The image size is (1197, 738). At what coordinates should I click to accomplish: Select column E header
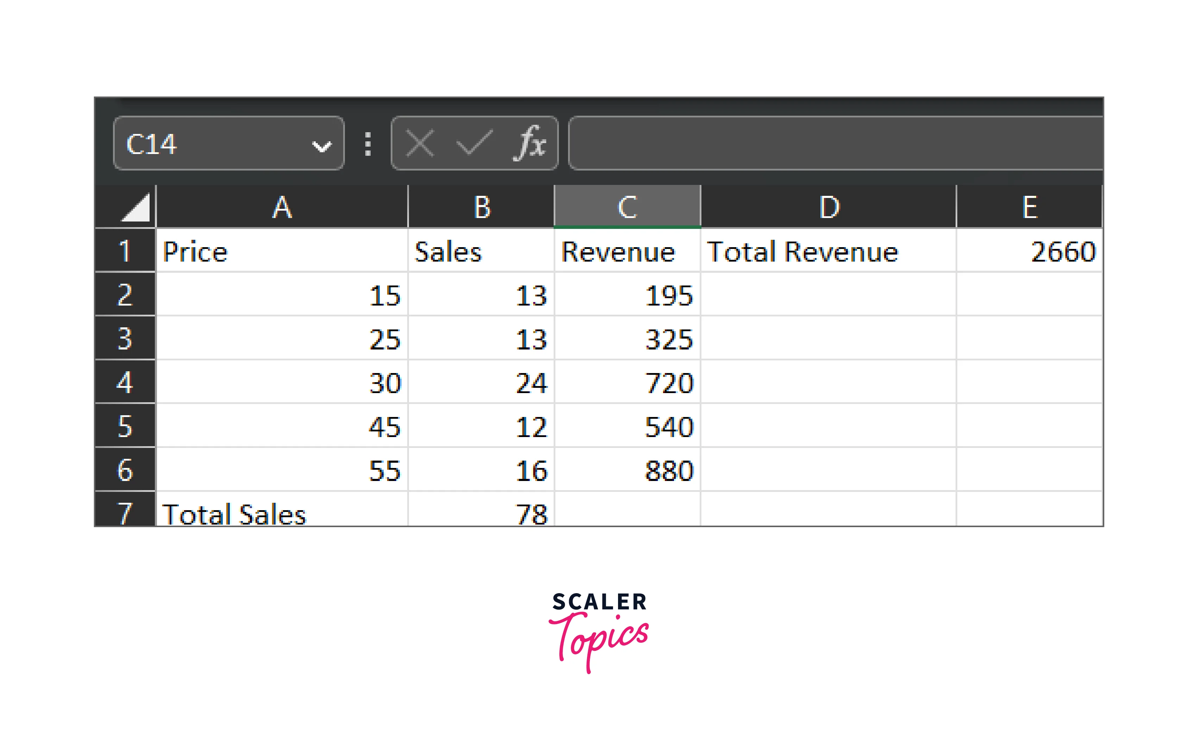click(x=1029, y=207)
